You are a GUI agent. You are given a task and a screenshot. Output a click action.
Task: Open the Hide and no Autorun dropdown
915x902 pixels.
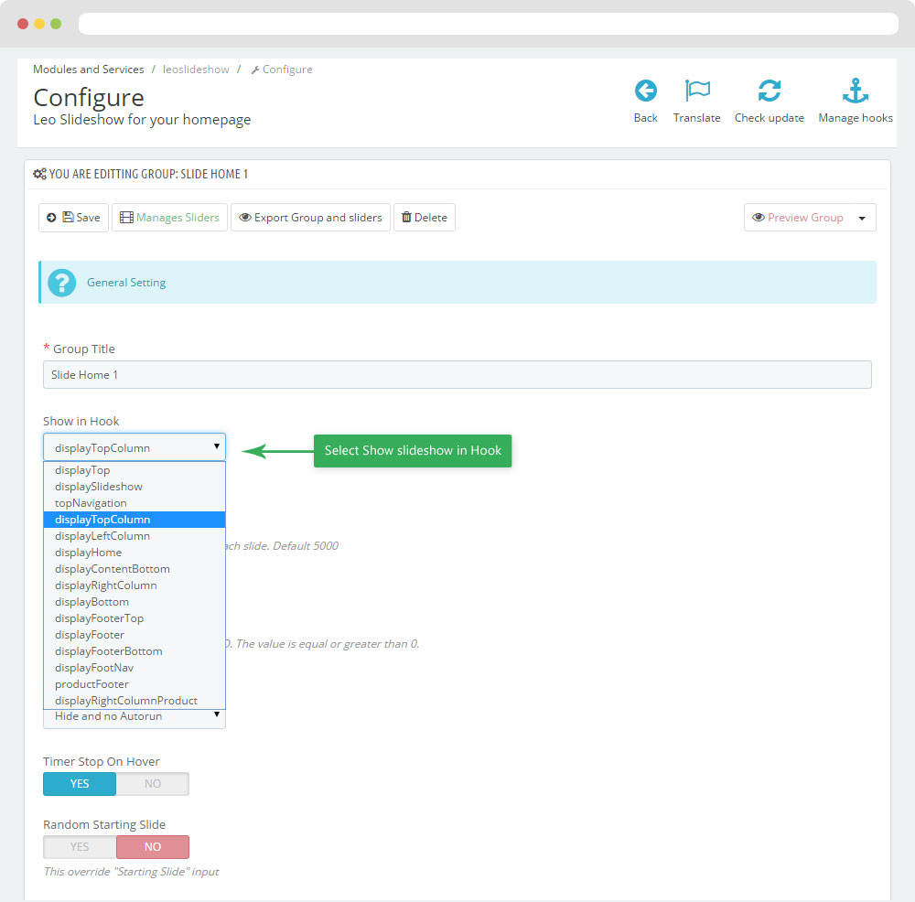[x=134, y=716]
